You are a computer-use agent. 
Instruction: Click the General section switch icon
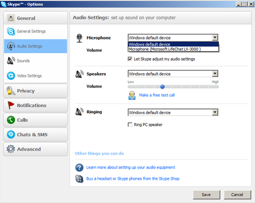(11, 18)
